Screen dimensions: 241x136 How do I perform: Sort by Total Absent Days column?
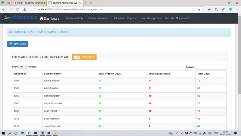[171, 74]
